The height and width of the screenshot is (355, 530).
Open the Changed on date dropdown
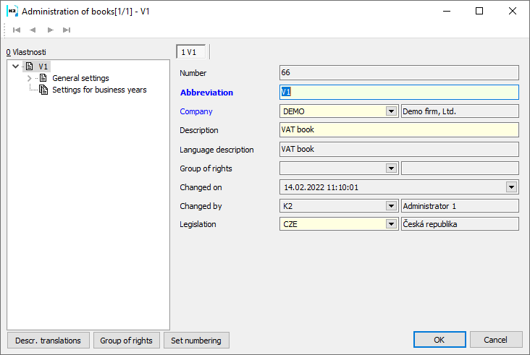tap(512, 187)
